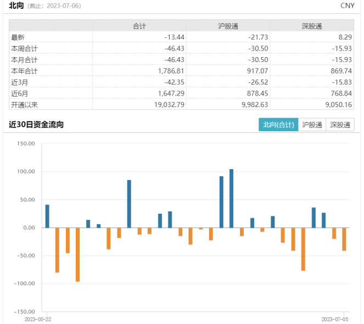Select the 本周合计 row label
Screen dimensions: 364x324
[x=24, y=48]
